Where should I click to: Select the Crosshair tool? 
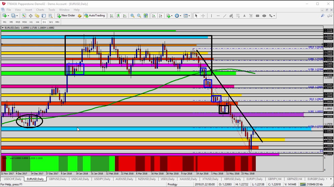click(x=203, y=16)
